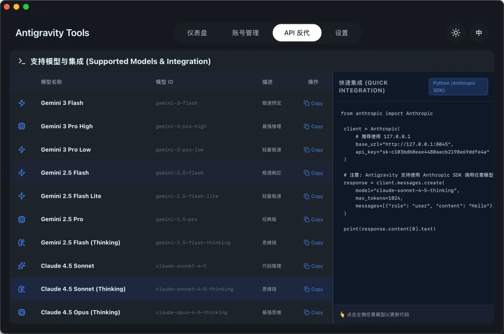Click the robot icon next to Gemini 3 Pro High
This screenshot has width=504, height=334.
[x=21, y=126]
